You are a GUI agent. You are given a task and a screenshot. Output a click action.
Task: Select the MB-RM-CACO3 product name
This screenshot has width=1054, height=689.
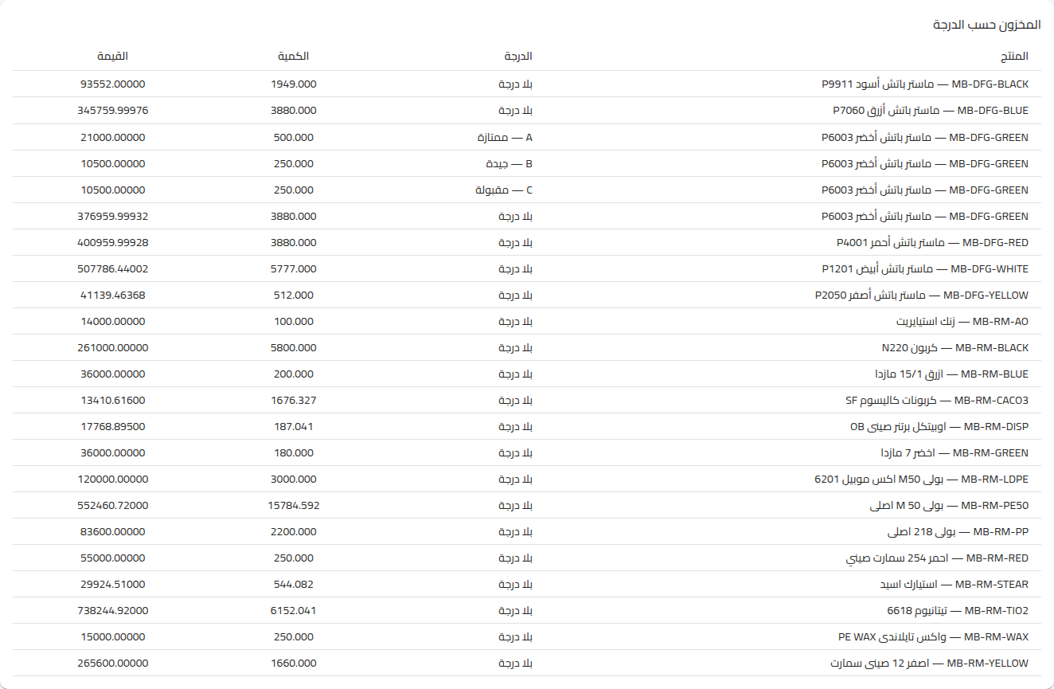click(937, 400)
